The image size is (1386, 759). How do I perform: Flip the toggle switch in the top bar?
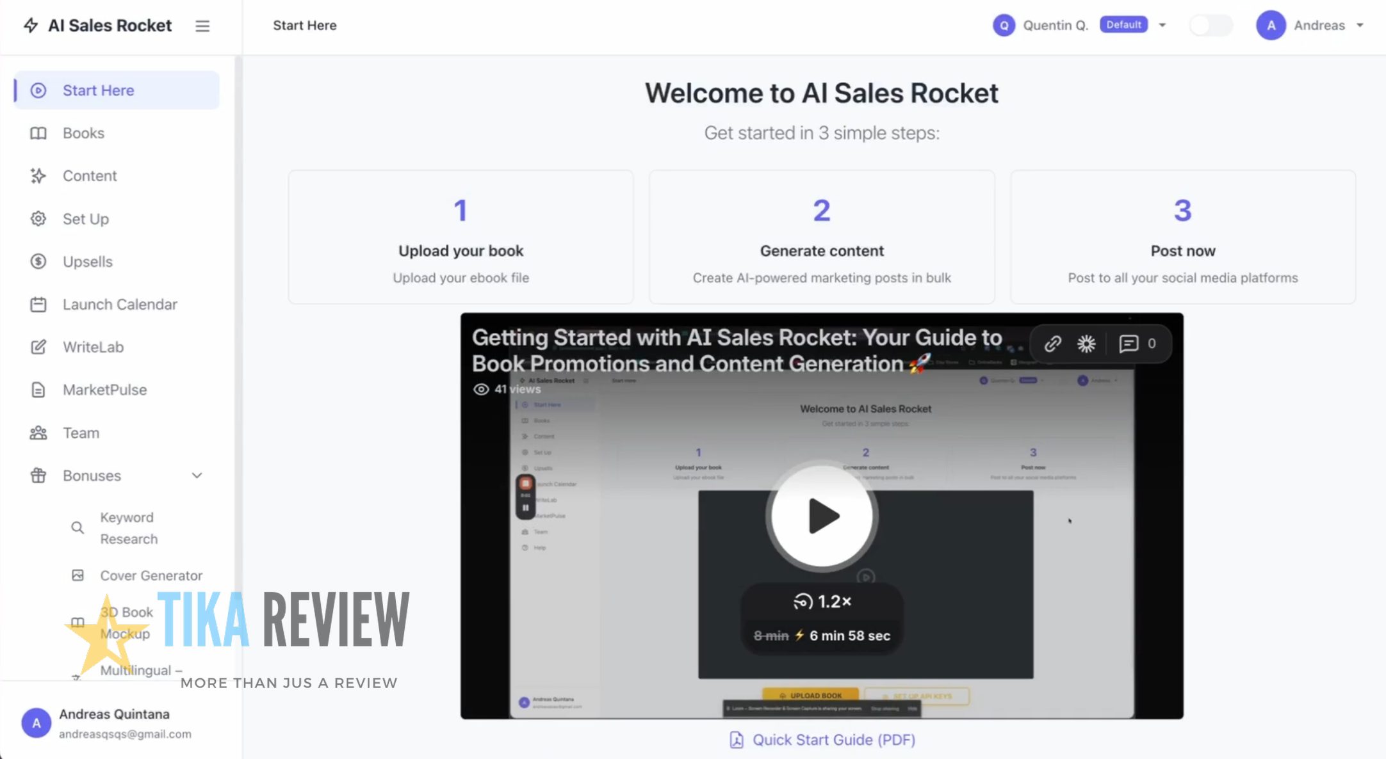[1211, 26]
